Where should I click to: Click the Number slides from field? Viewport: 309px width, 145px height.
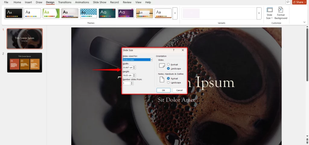pos(126,83)
